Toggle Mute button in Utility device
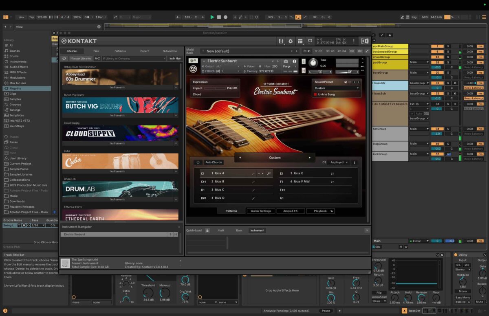The height and width of the screenshot is (316, 489). pyautogui.click(x=479, y=302)
